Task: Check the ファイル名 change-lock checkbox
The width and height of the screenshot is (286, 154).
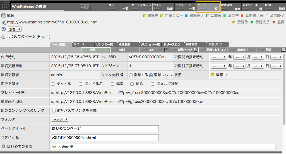Action: (81, 84)
